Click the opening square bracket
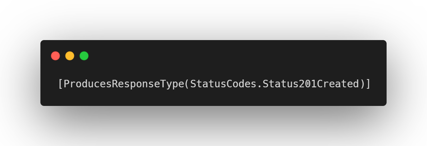This screenshot has width=427, height=146. click(x=60, y=84)
